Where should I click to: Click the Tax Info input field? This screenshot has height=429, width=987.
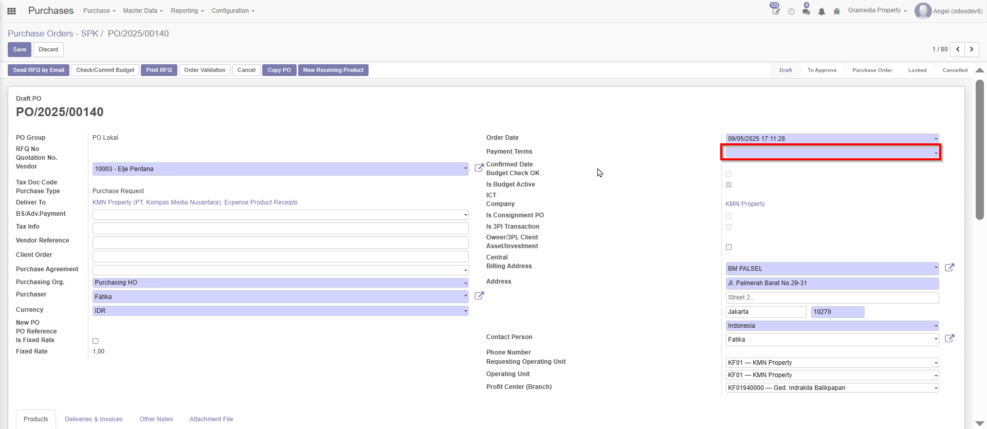pyautogui.click(x=281, y=228)
